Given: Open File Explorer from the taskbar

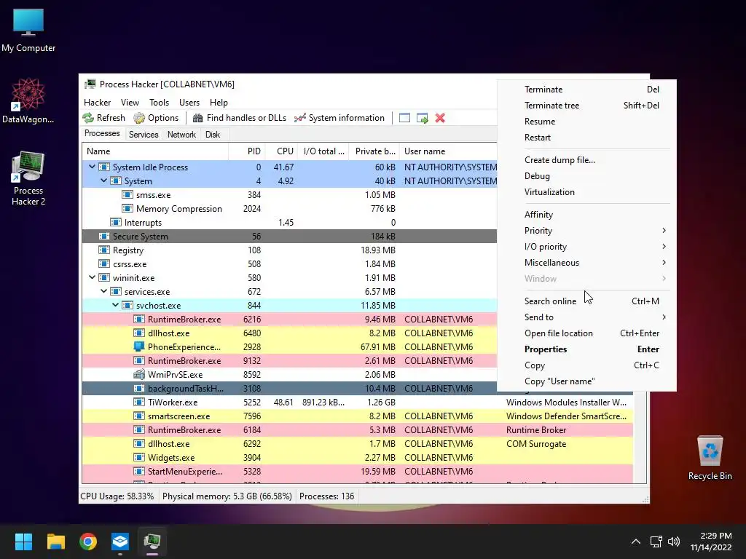Looking at the screenshot, I should click(55, 542).
